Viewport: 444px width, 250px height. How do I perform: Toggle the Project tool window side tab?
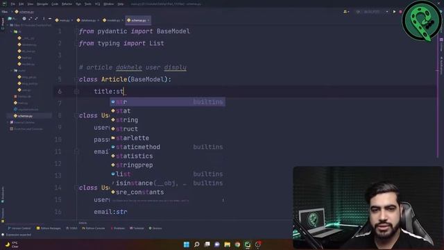(3, 23)
